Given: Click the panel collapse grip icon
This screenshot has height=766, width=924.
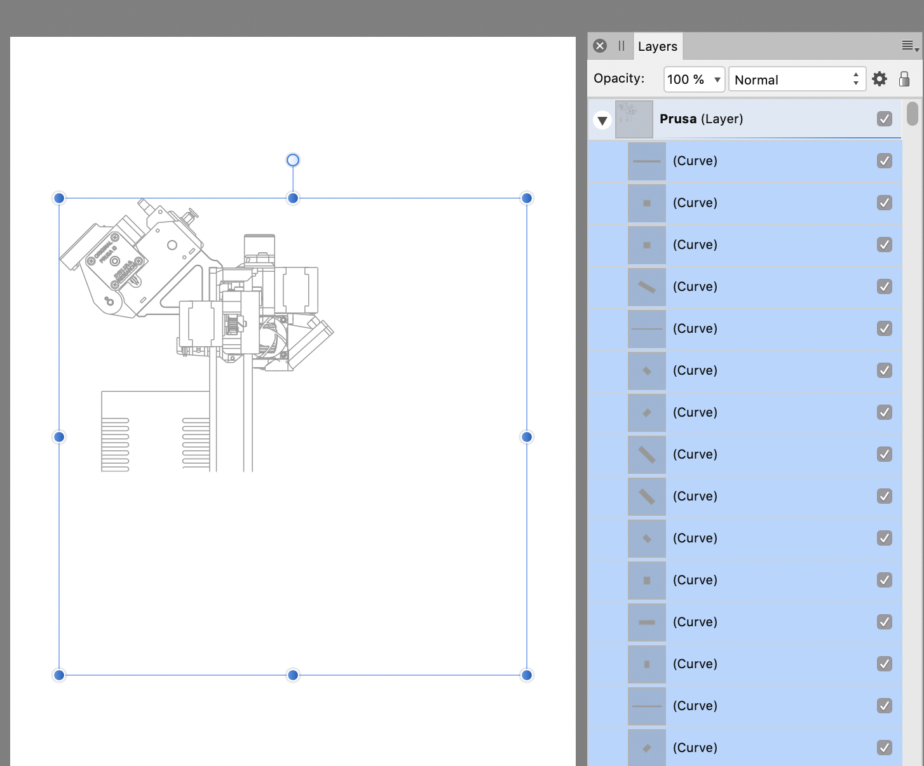Looking at the screenshot, I should click(x=622, y=46).
